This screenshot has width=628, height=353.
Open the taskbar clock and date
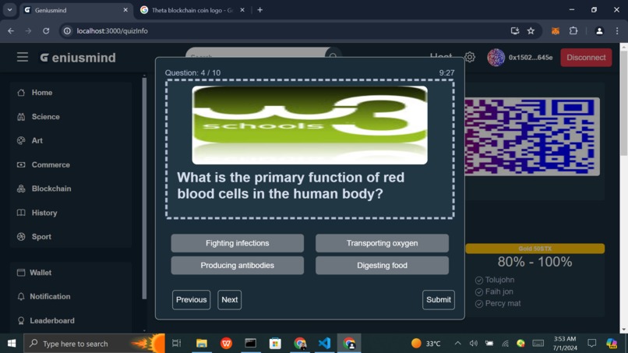pos(565,344)
